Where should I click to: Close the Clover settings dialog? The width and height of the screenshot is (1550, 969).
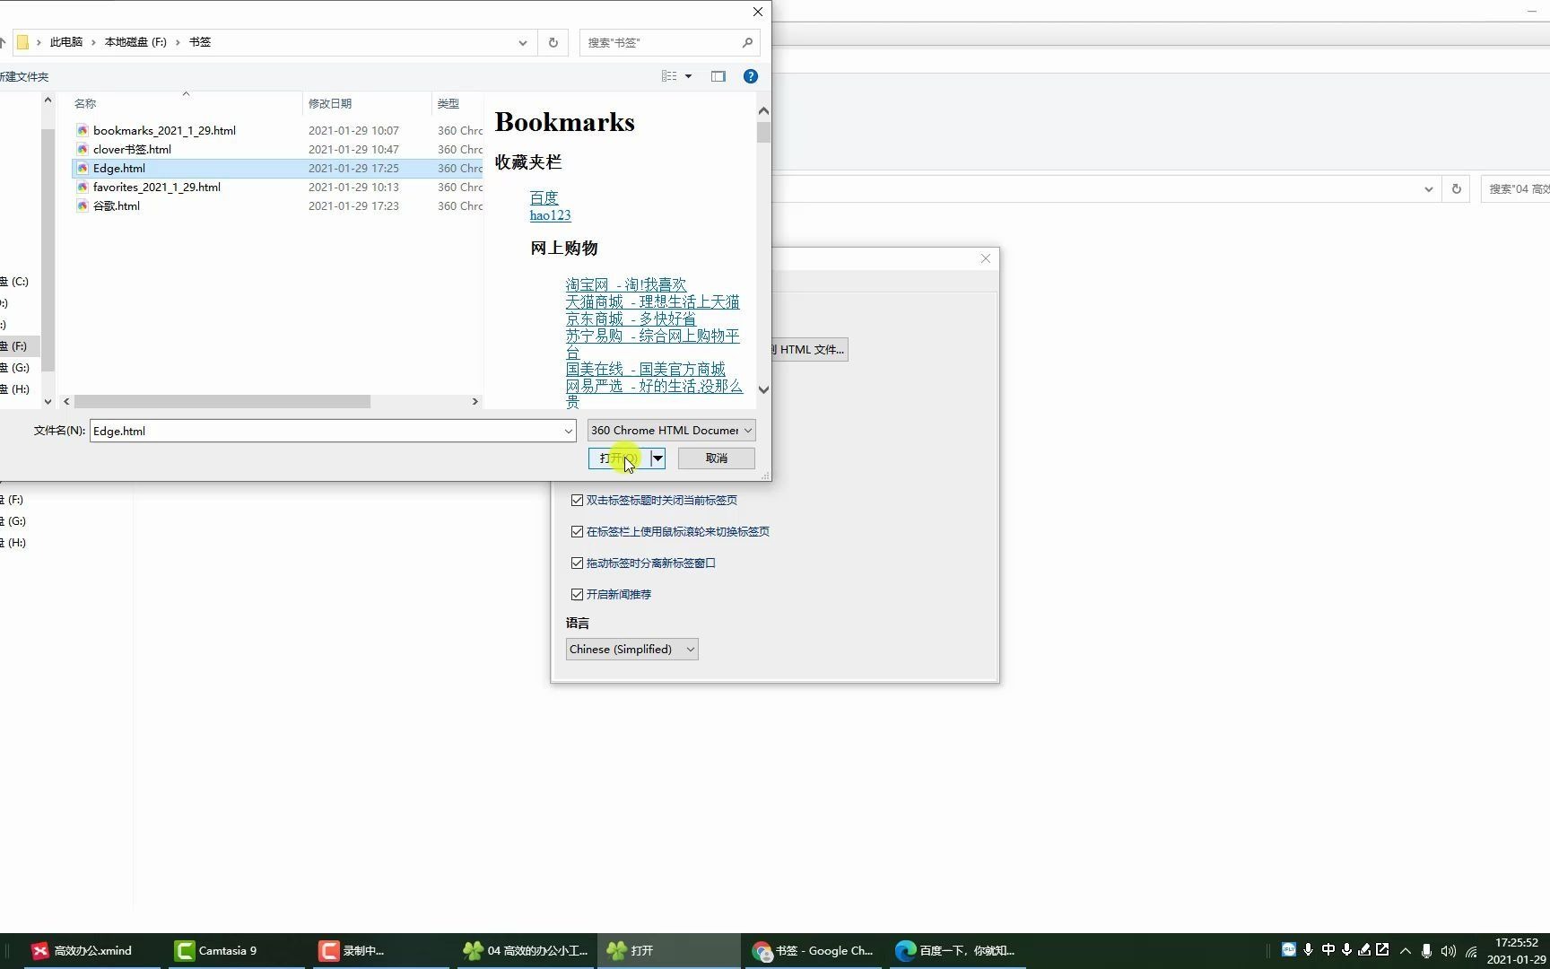tap(986, 258)
